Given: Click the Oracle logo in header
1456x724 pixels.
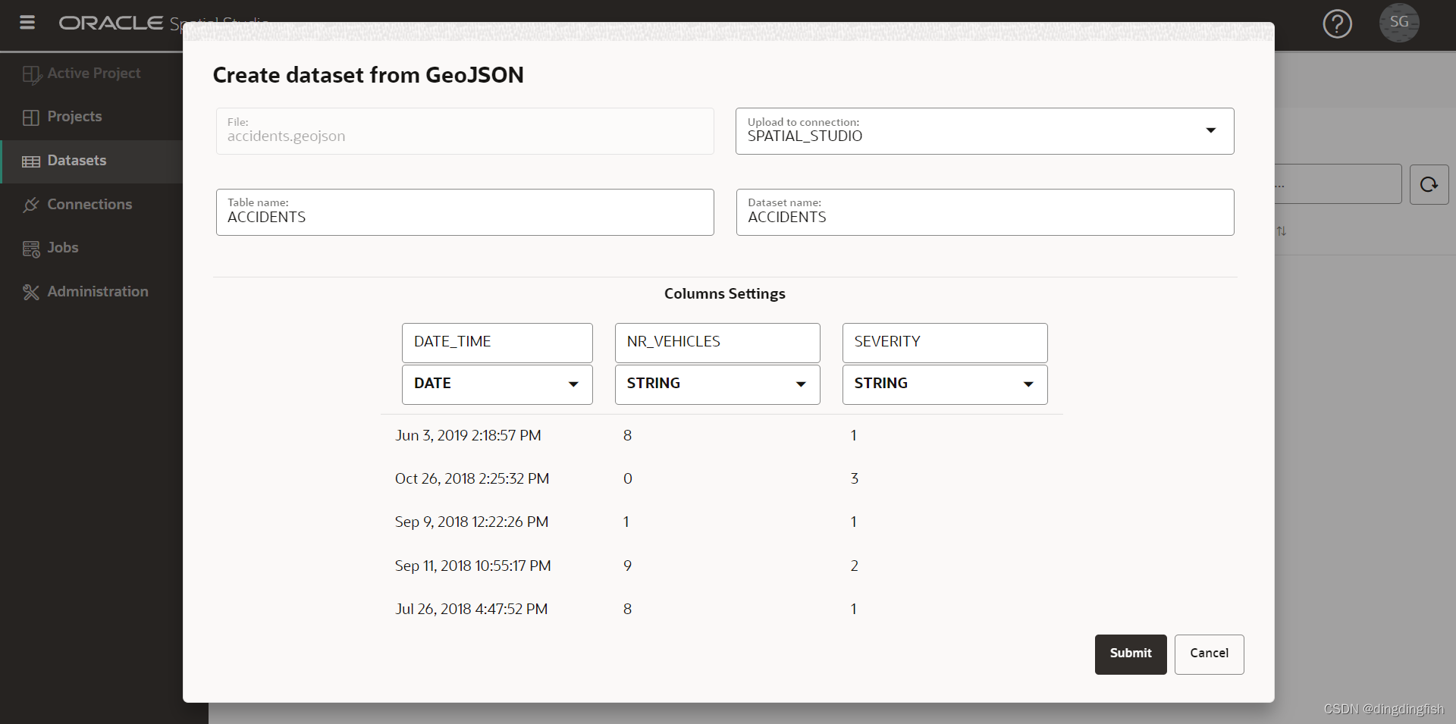Looking at the screenshot, I should 111,23.
